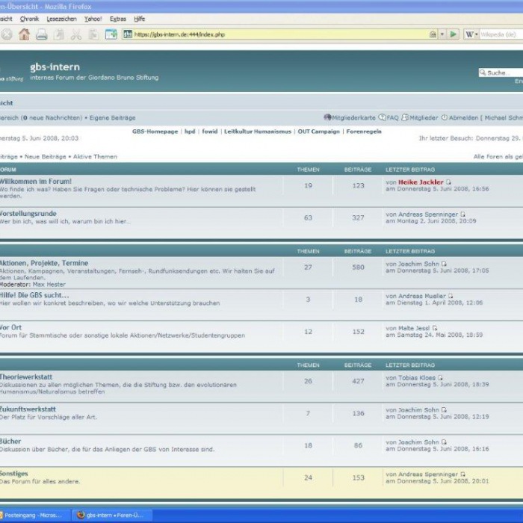Click the Heike Jackler username
This screenshot has width=523, height=523.
[x=421, y=182]
